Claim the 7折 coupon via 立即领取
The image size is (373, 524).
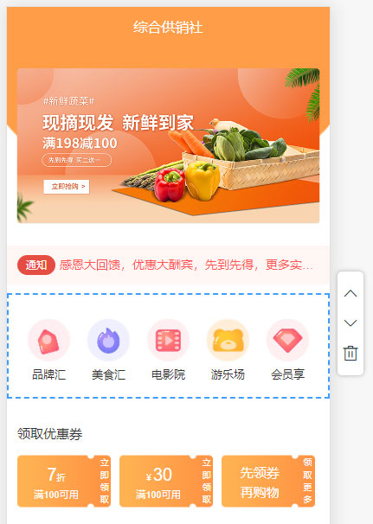[x=104, y=481]
